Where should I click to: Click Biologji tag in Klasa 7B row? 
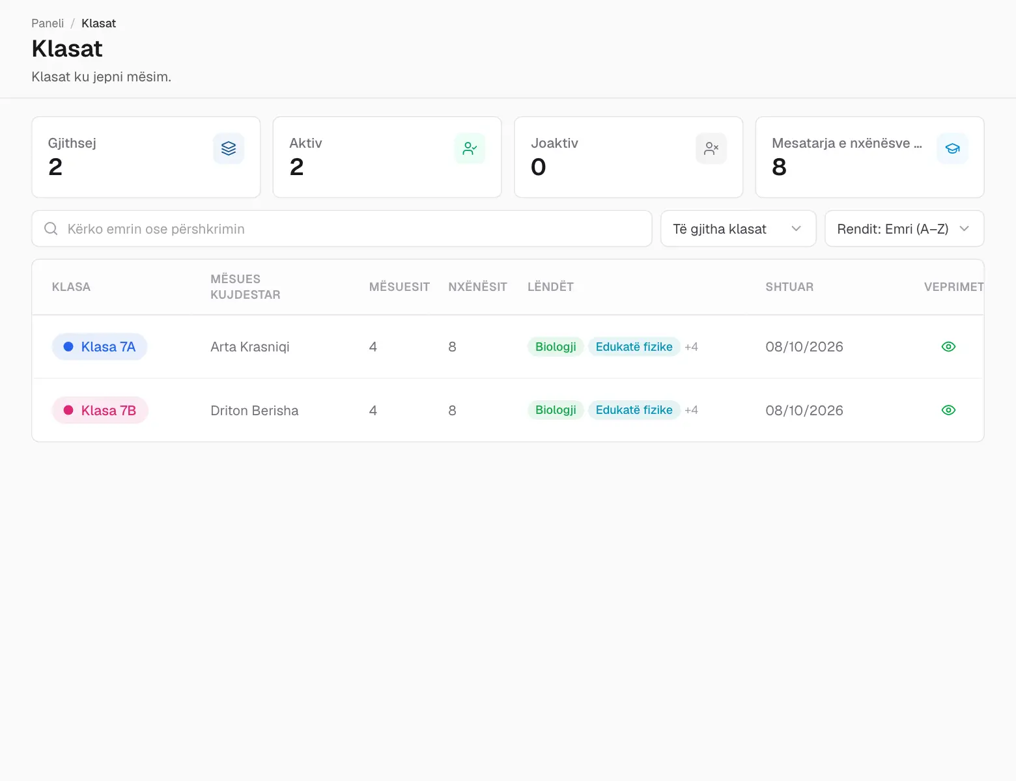(556, 410)
